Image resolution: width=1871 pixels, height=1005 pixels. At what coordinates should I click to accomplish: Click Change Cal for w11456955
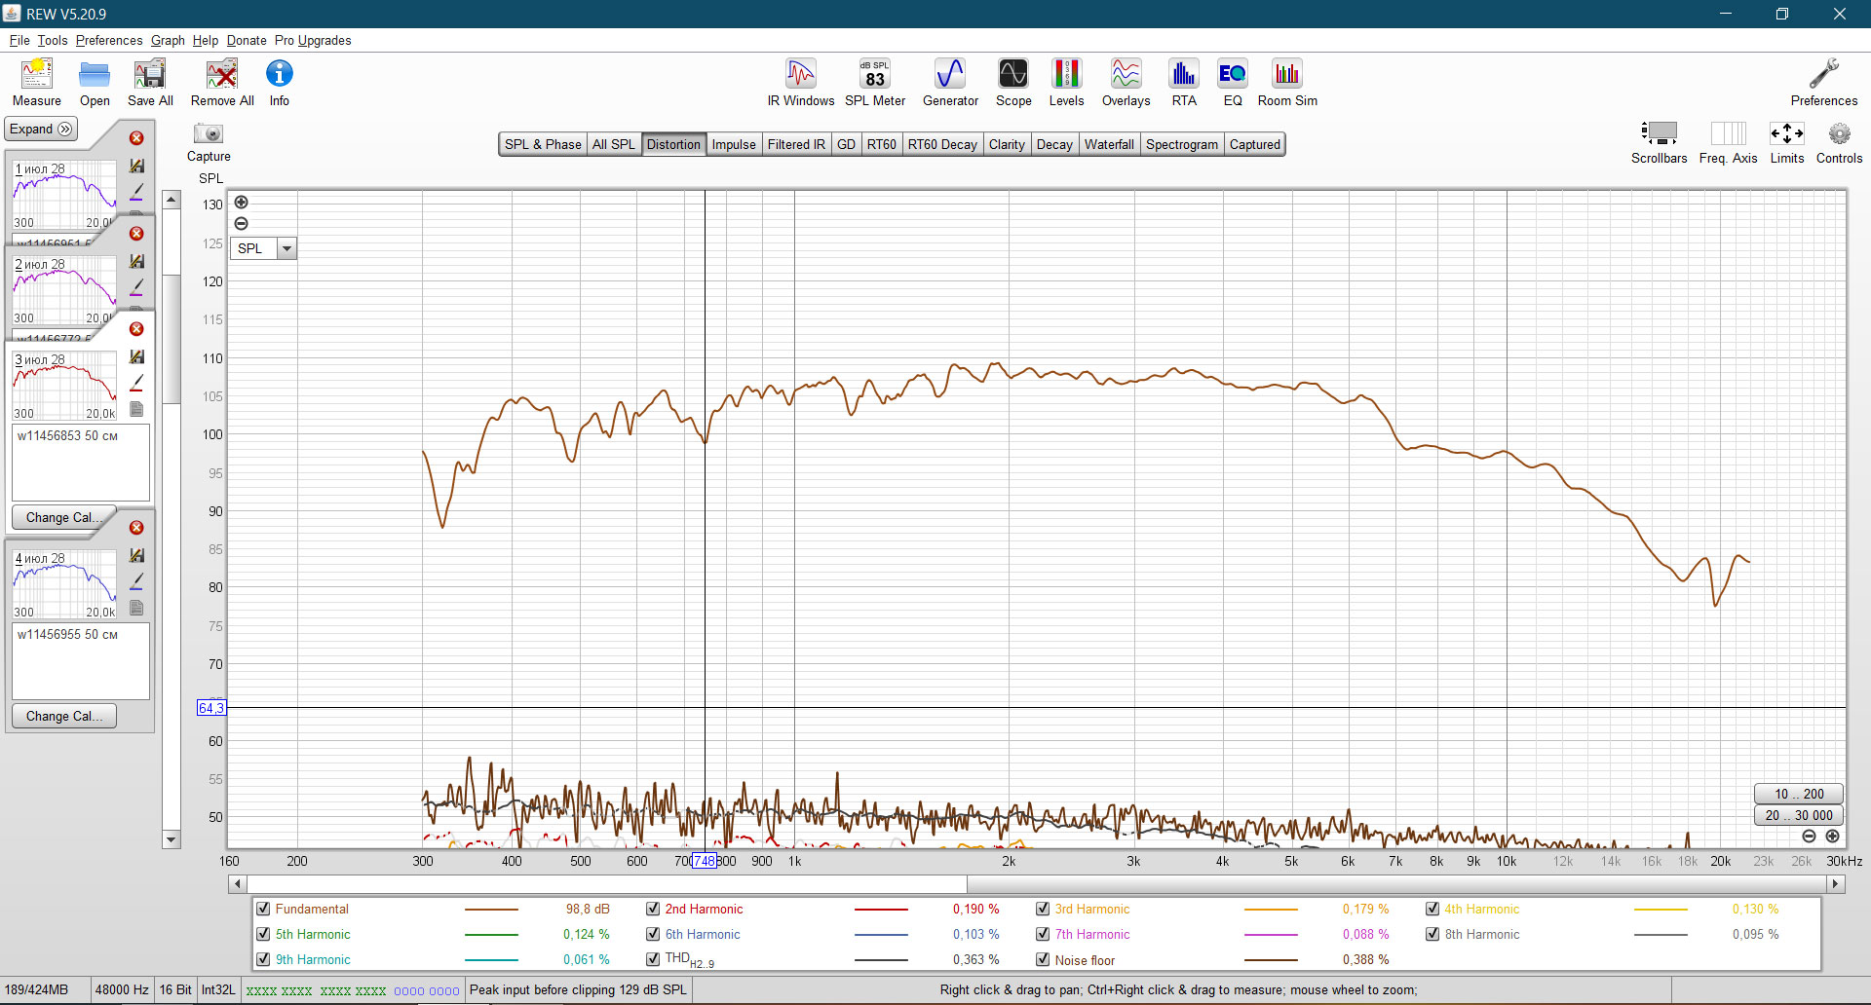tap(64, 716)
